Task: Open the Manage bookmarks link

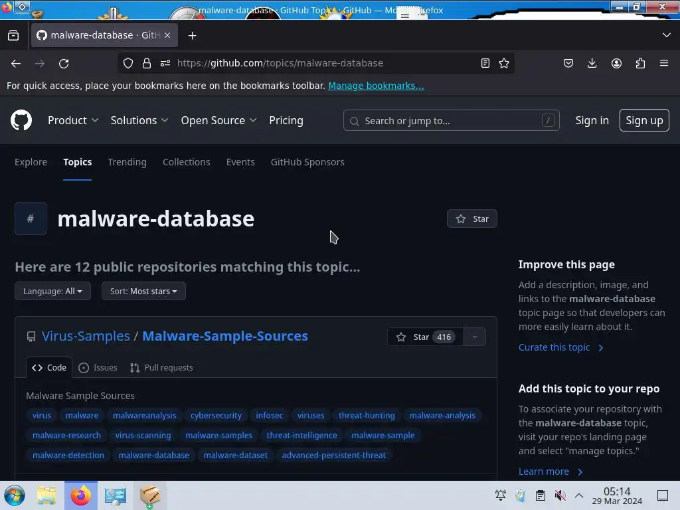Action: point(376,86)
